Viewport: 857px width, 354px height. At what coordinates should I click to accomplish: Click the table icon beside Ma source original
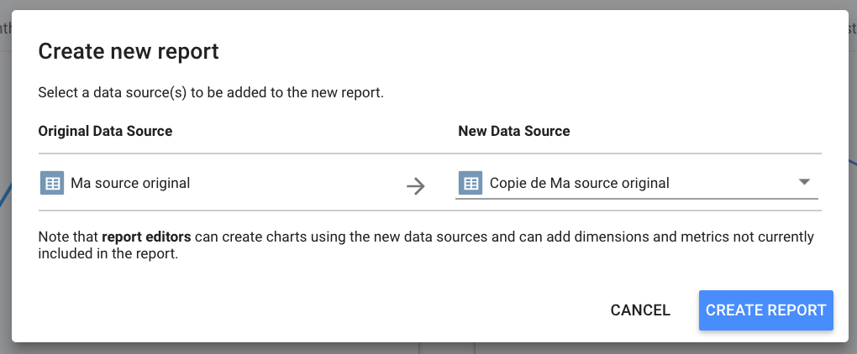(52, 183)
